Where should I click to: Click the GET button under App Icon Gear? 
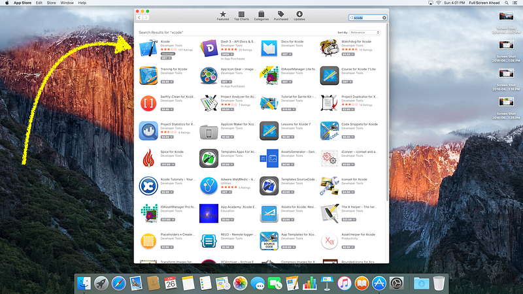[226, 82]
